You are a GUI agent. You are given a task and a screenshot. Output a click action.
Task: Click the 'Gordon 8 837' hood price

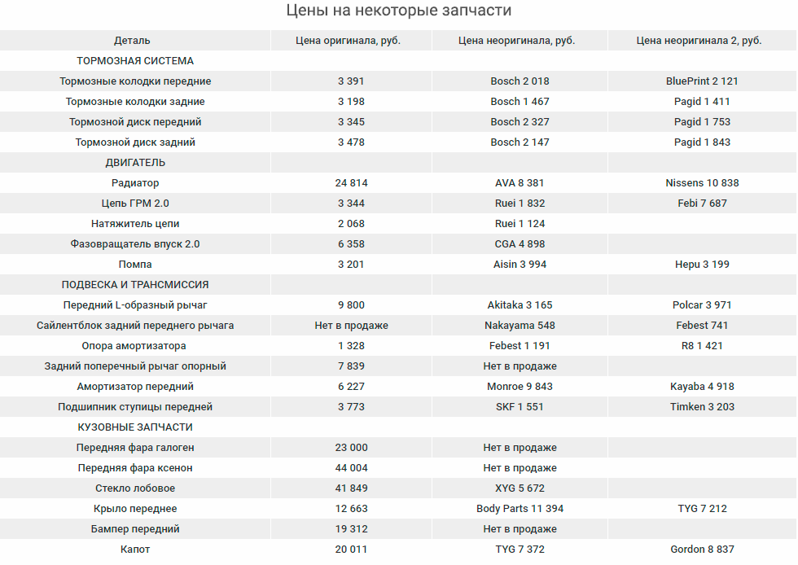click(702, 550)
